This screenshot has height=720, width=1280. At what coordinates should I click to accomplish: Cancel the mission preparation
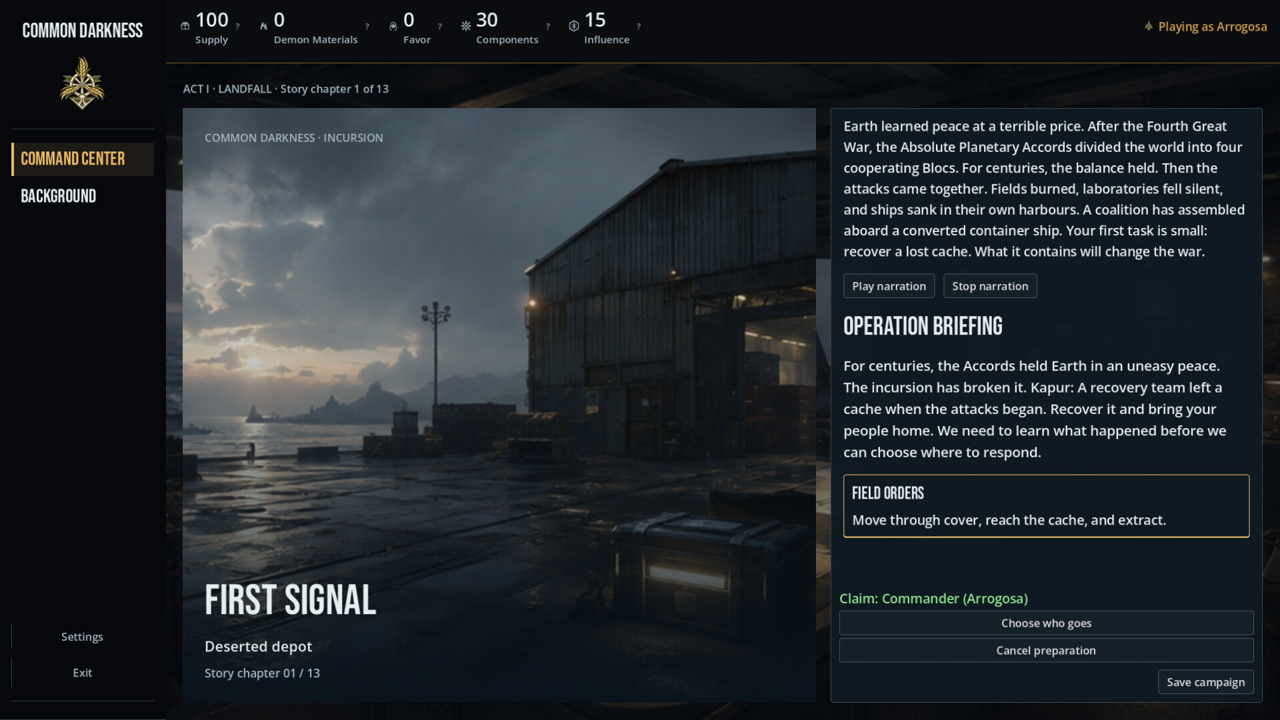coord(1046,651)
